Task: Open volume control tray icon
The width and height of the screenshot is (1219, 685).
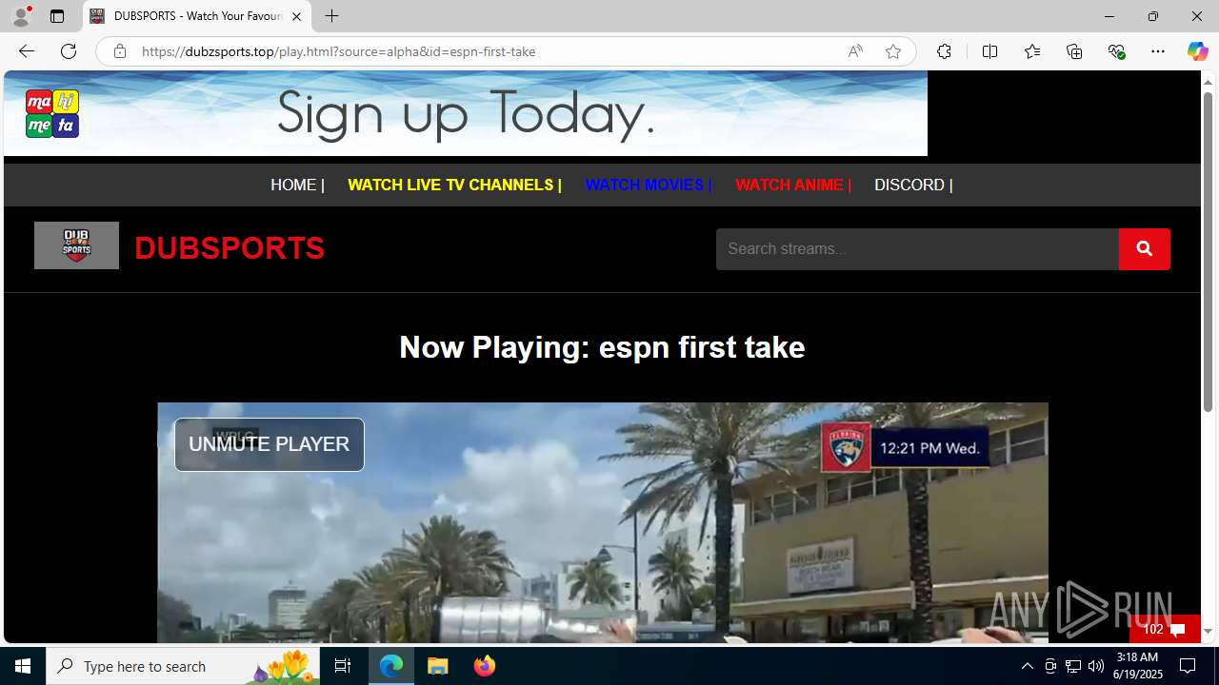Action: (1096, 666)
